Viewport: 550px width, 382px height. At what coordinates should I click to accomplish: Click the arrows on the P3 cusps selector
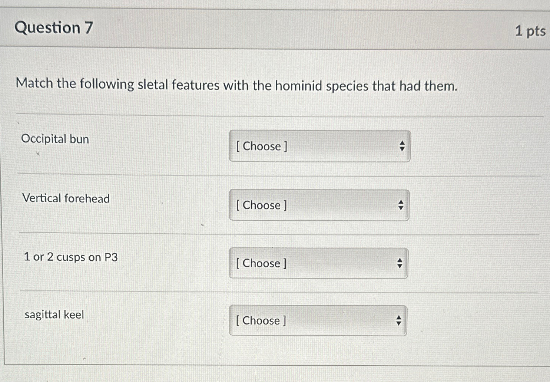pyautogui.click(x=399, y=263)
